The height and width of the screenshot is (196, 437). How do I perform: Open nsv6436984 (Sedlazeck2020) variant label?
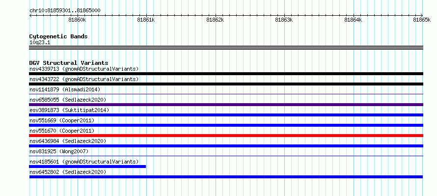[x=68, y=141]
